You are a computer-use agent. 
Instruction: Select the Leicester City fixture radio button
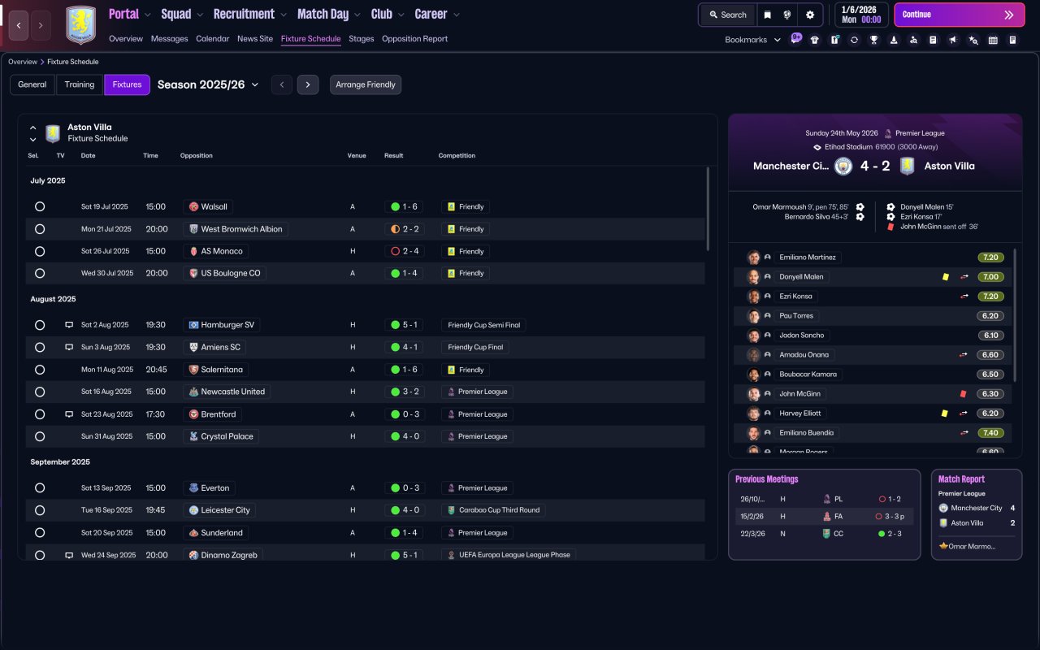[40, 510]
